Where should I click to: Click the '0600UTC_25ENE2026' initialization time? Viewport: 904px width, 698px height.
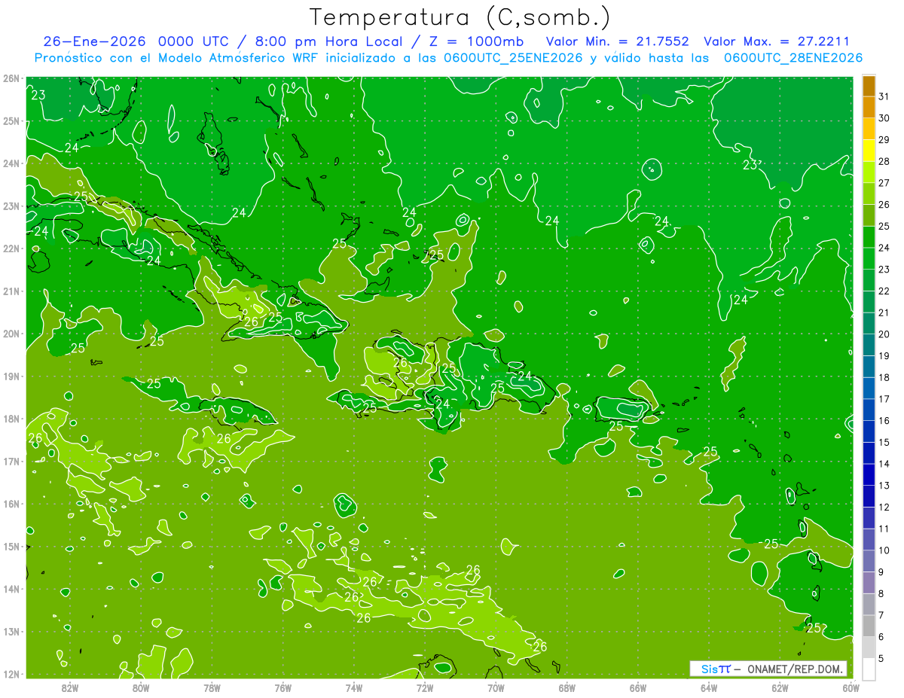514,57
